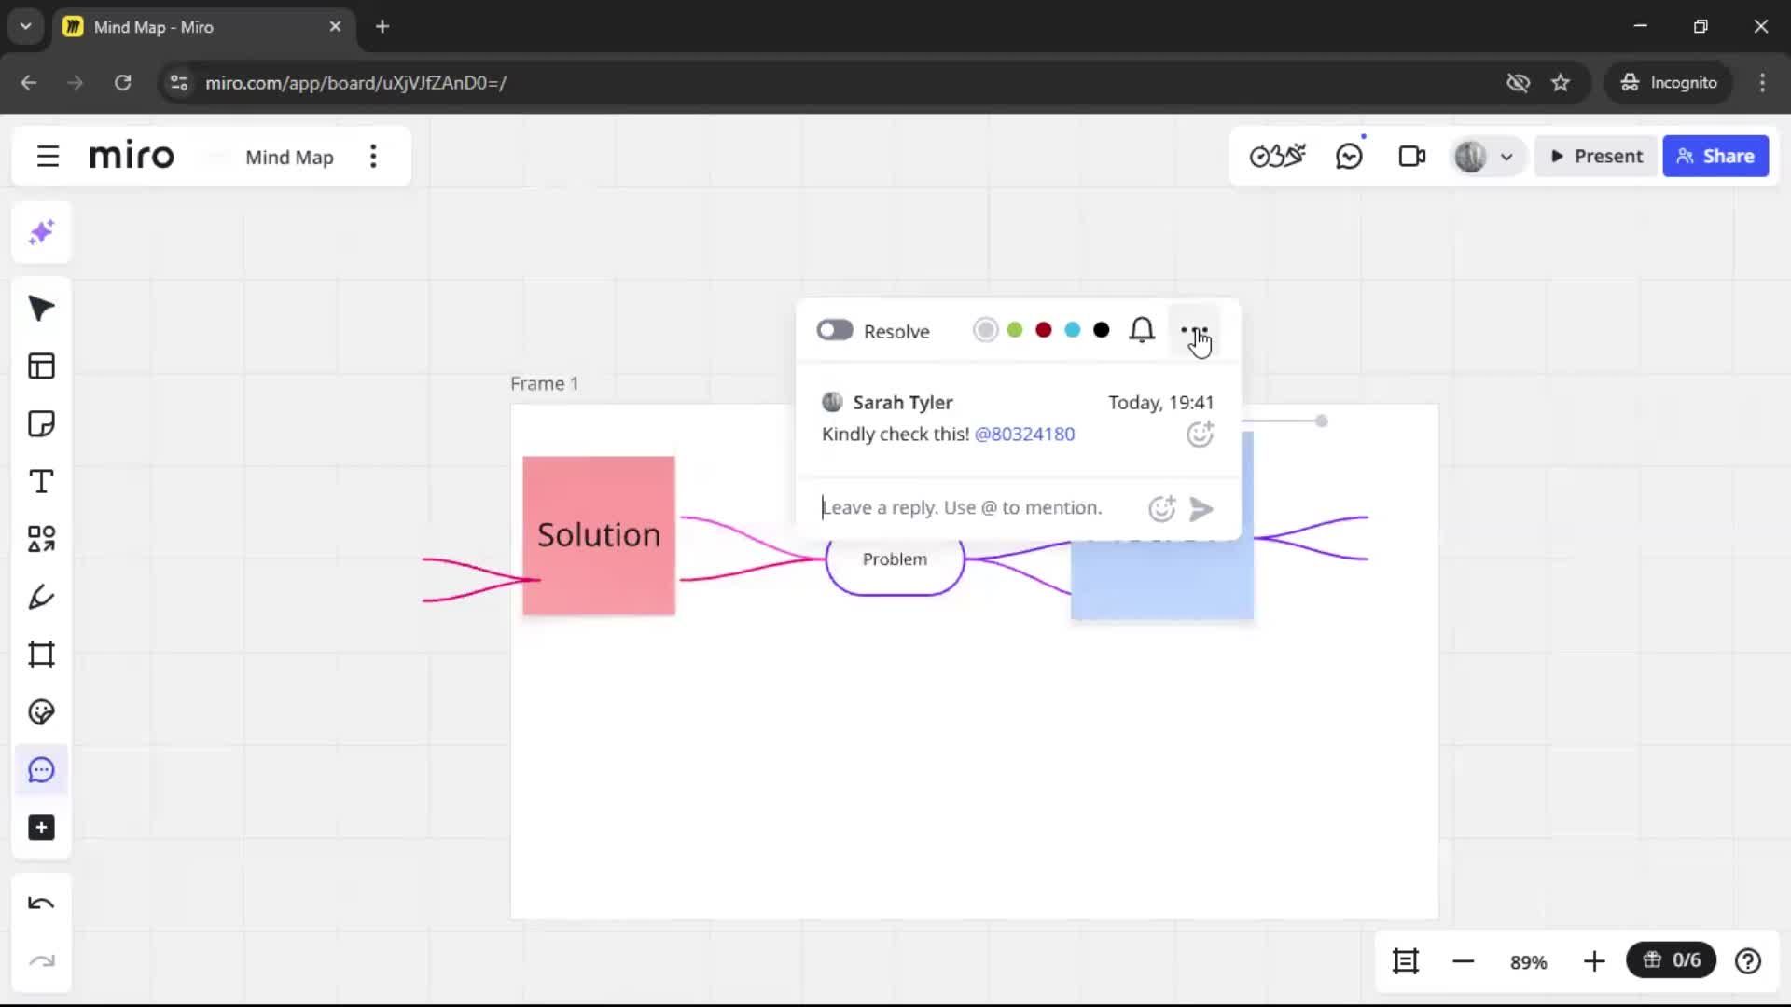1791x1007 pixels.
Task: Choose the gray comment color
Action: (x=985, y=330)
